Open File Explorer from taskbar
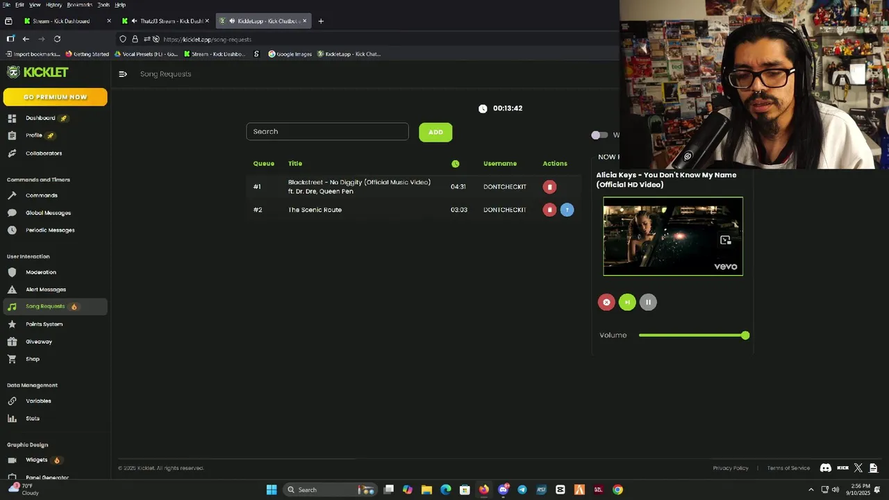The height and width of the screenshot is (500, 889). (426, 490)
